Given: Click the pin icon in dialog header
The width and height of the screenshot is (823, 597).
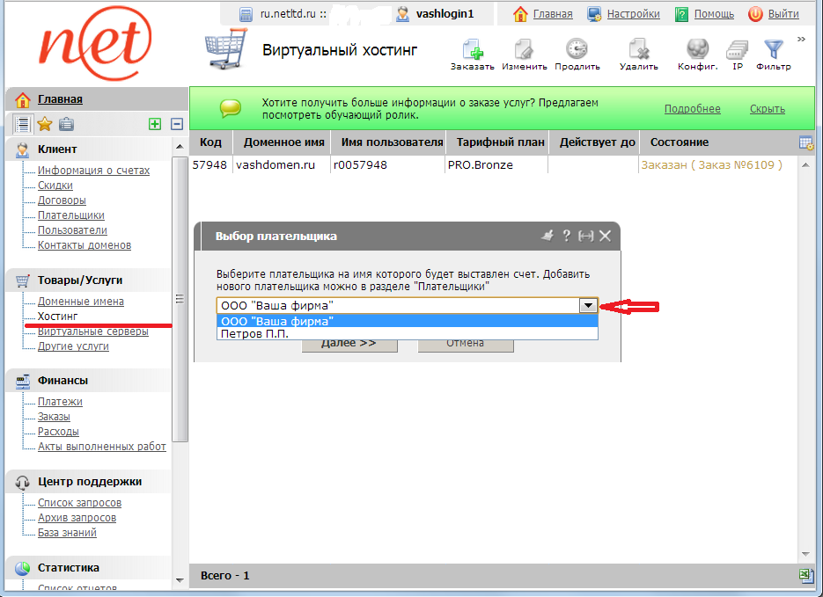Looking at the screenshot, I should (x=547, y=236).
